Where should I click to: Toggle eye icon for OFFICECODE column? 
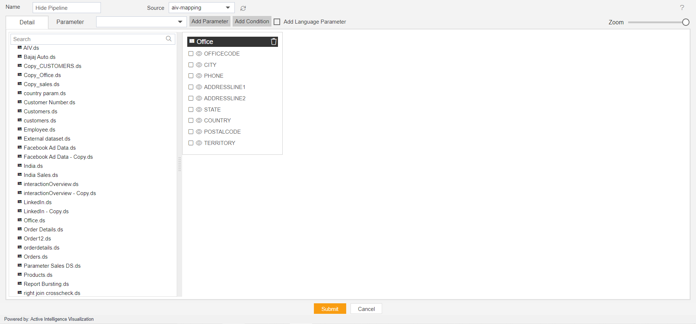point(199,53)
